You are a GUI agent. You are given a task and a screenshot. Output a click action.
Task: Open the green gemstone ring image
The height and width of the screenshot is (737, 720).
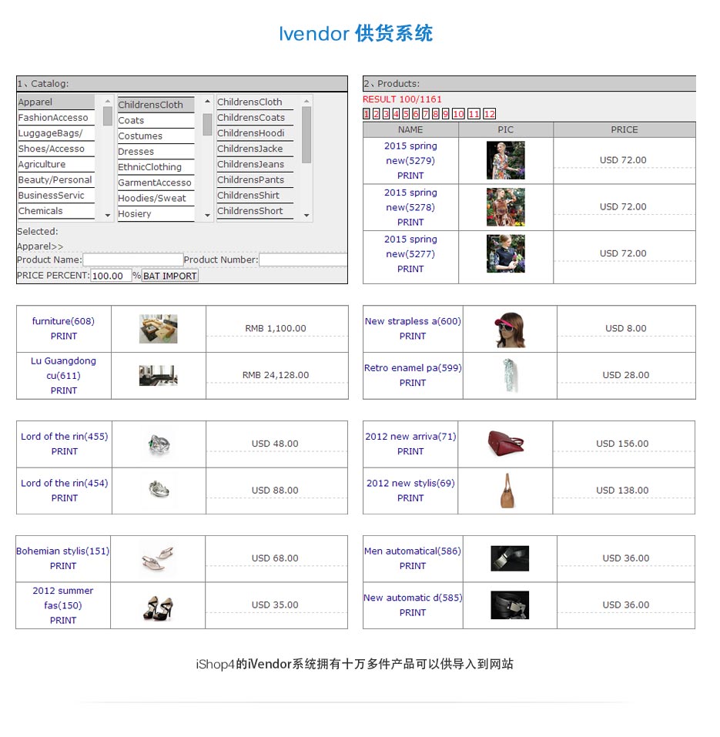coord(159,444)
